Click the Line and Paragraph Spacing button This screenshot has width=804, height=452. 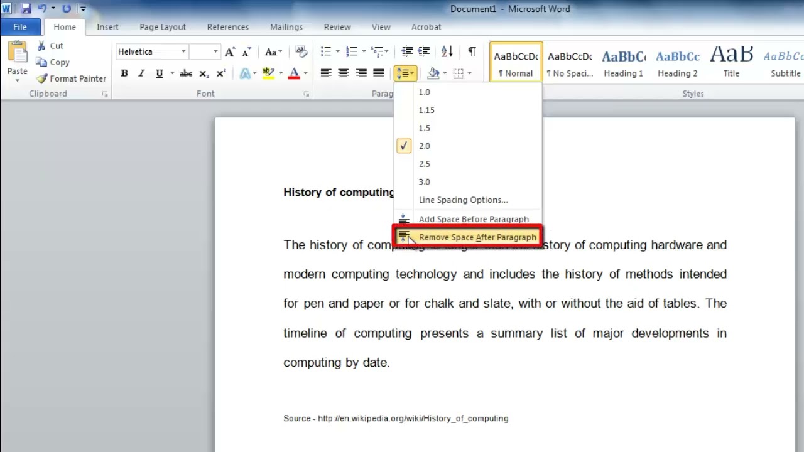[x=405, y=73]
